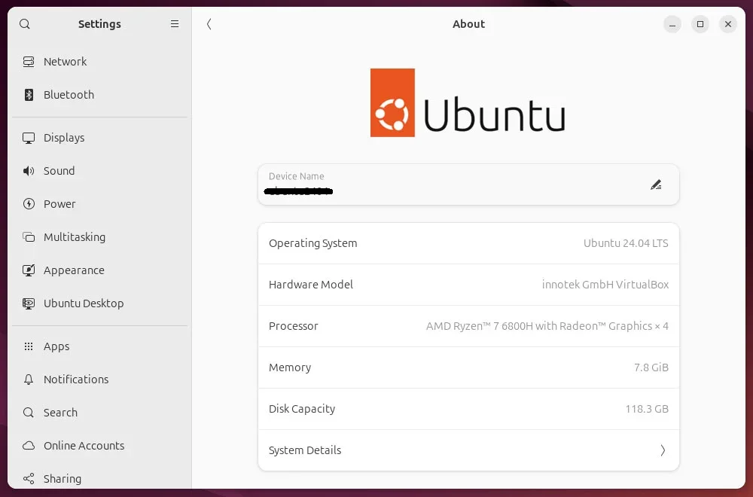Click the Displays monitor icon

point(29,138)
